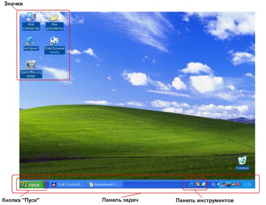Click the Пуск start button

coord(32,185)
